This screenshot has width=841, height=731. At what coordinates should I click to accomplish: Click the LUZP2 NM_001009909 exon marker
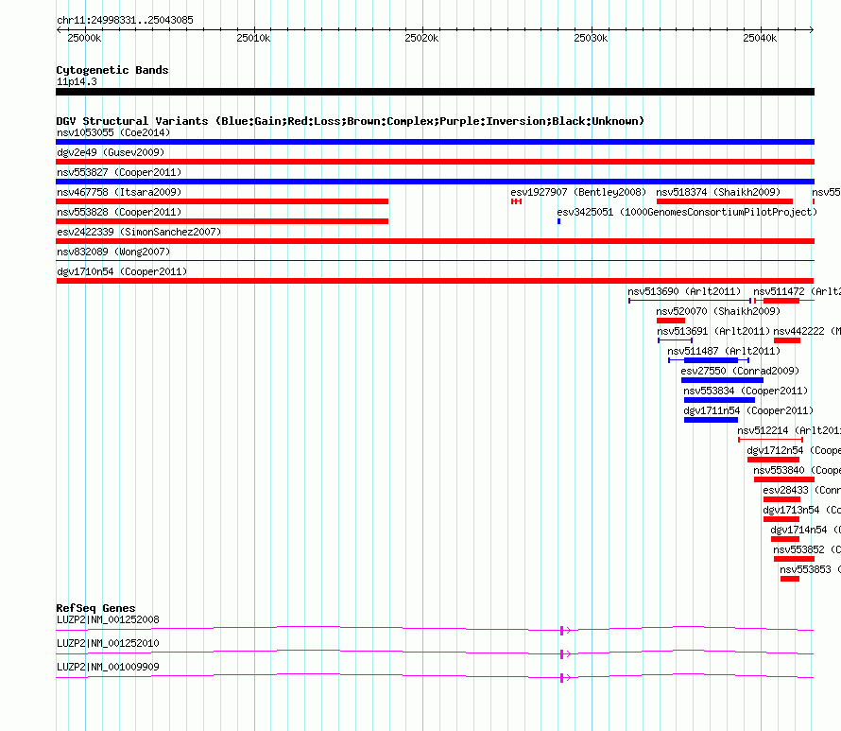561,678
